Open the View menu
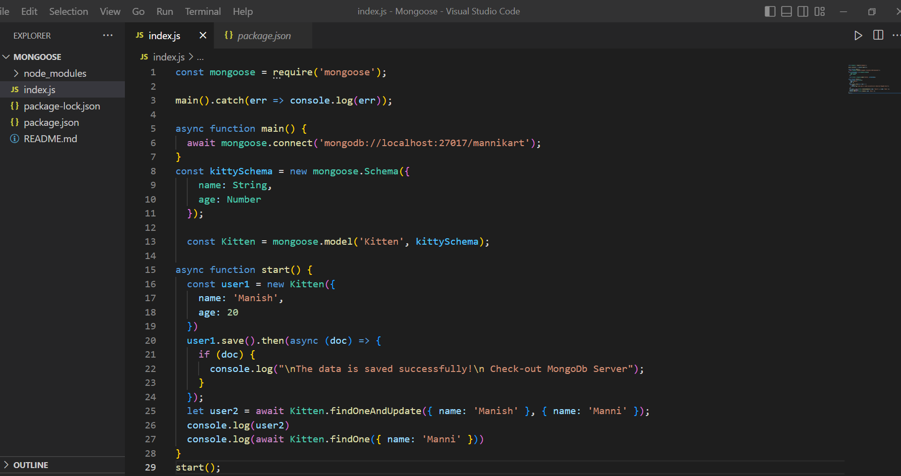 point(110,11)
